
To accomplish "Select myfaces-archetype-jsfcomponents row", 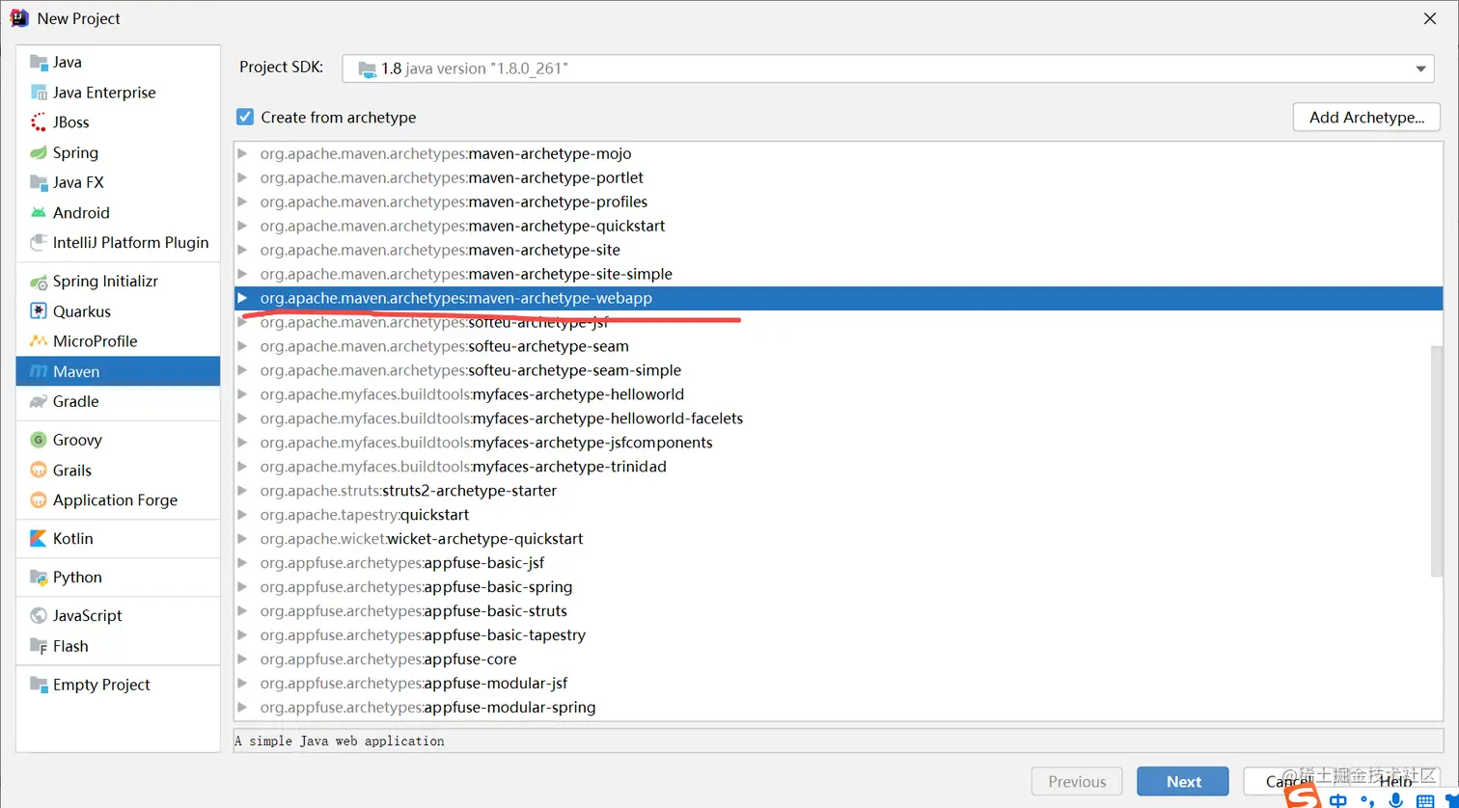I will (839, 443).
